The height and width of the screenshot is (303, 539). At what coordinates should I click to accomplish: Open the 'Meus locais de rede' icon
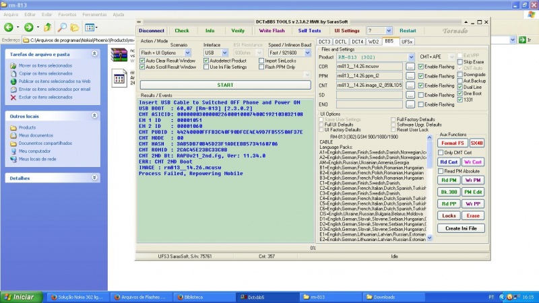coord(13,159)
